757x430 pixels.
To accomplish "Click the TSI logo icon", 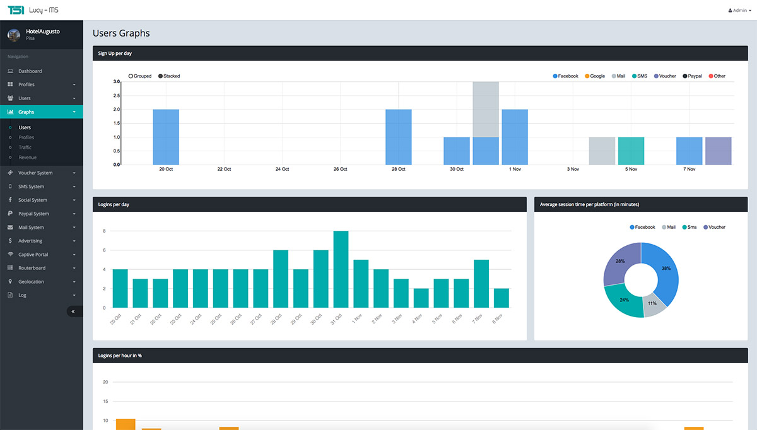I will (x=16, y=9).
